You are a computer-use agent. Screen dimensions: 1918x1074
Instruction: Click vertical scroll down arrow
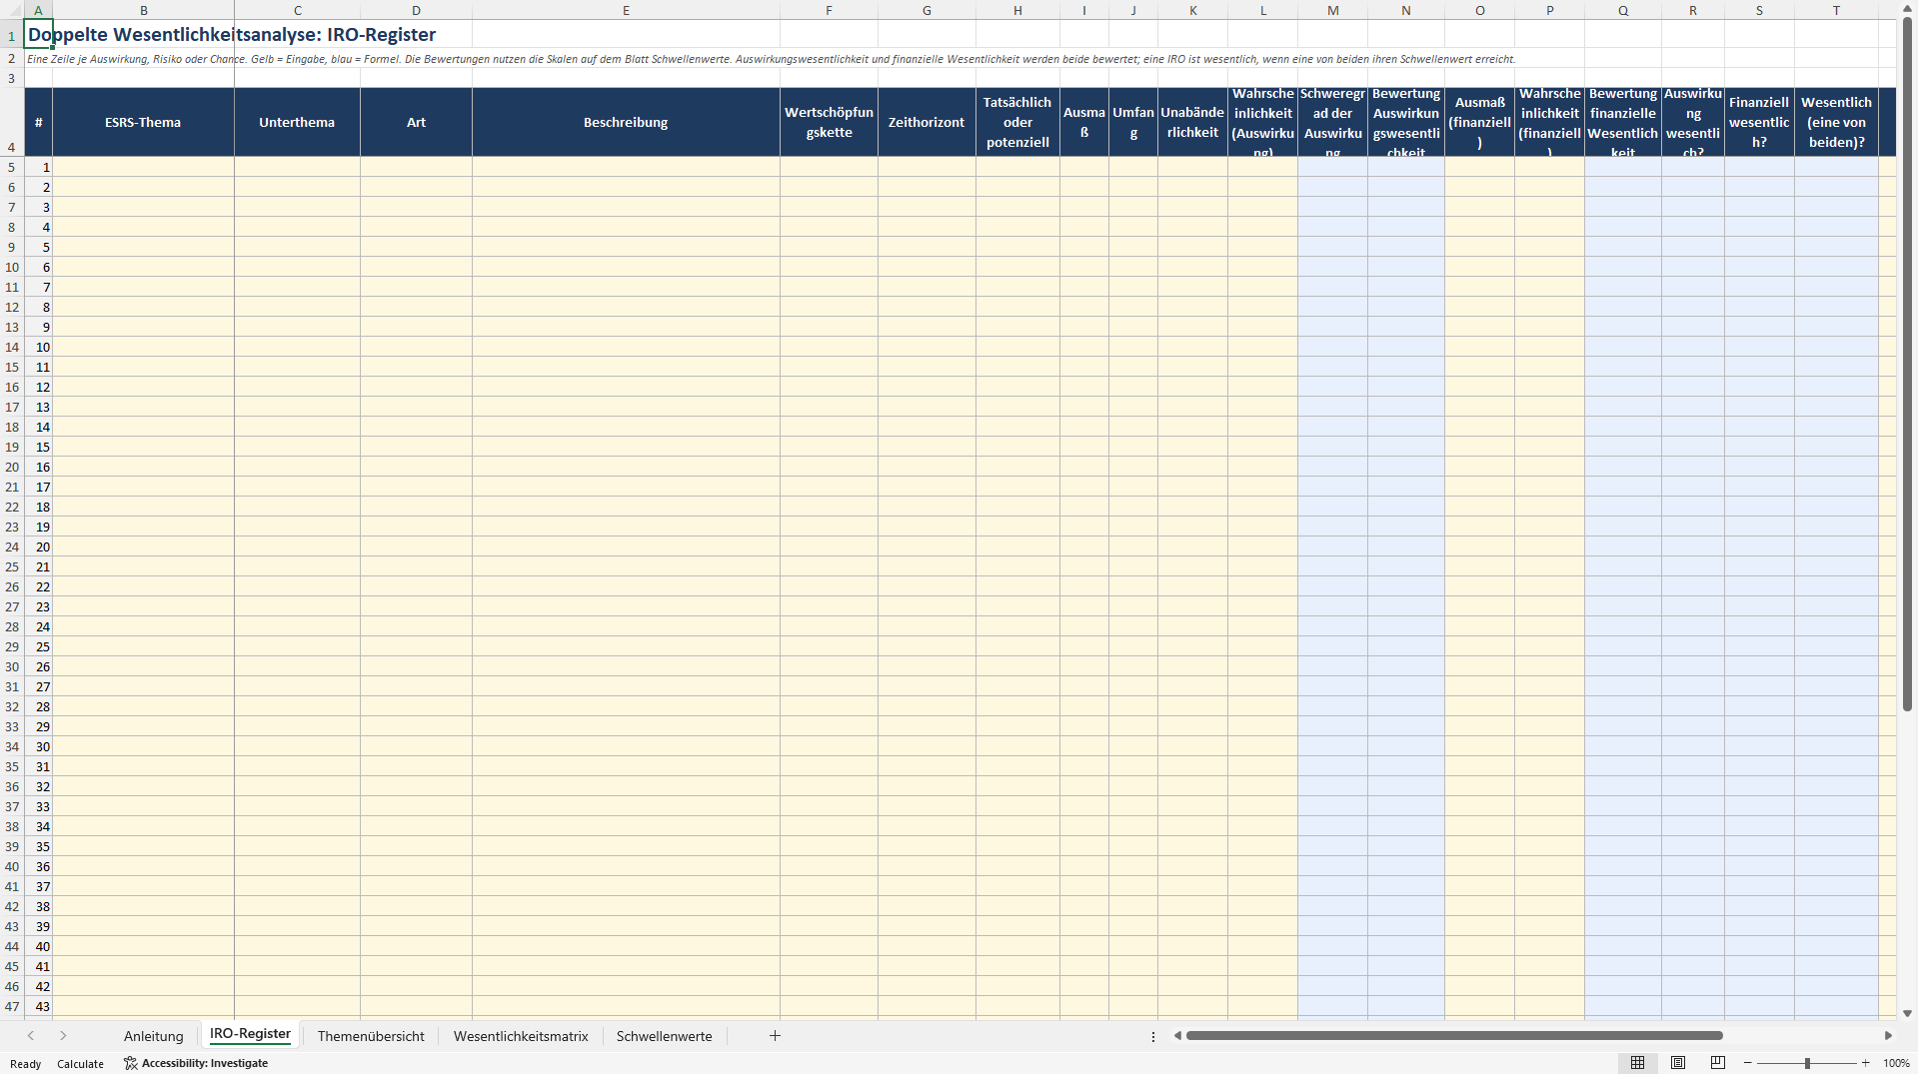pyautogui.click(x=1907, y=1013)
